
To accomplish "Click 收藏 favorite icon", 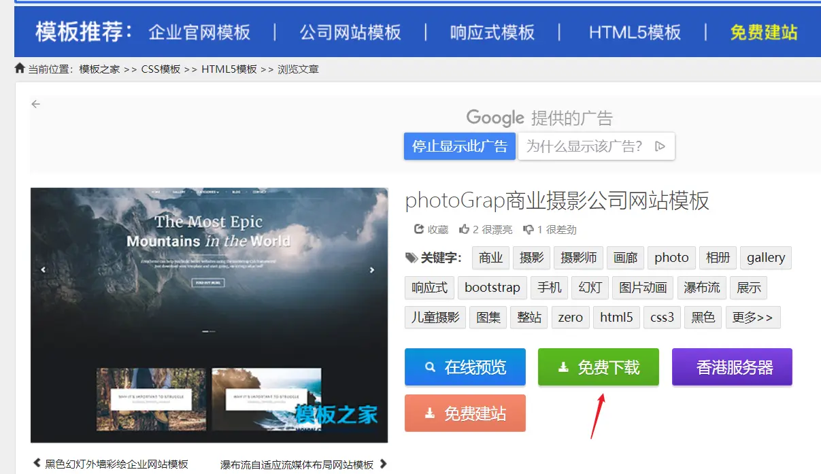I will pos(419,229).
